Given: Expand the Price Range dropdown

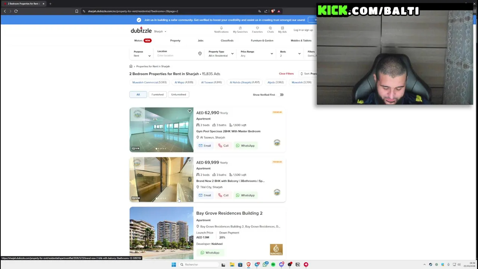Looking at the screenshot, I should pyautogui.click(x=257, y=54).
